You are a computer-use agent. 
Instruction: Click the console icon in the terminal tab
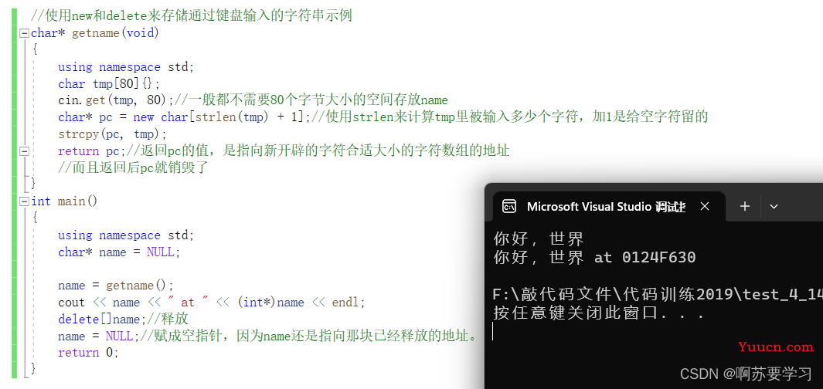(x=509, y=207)
